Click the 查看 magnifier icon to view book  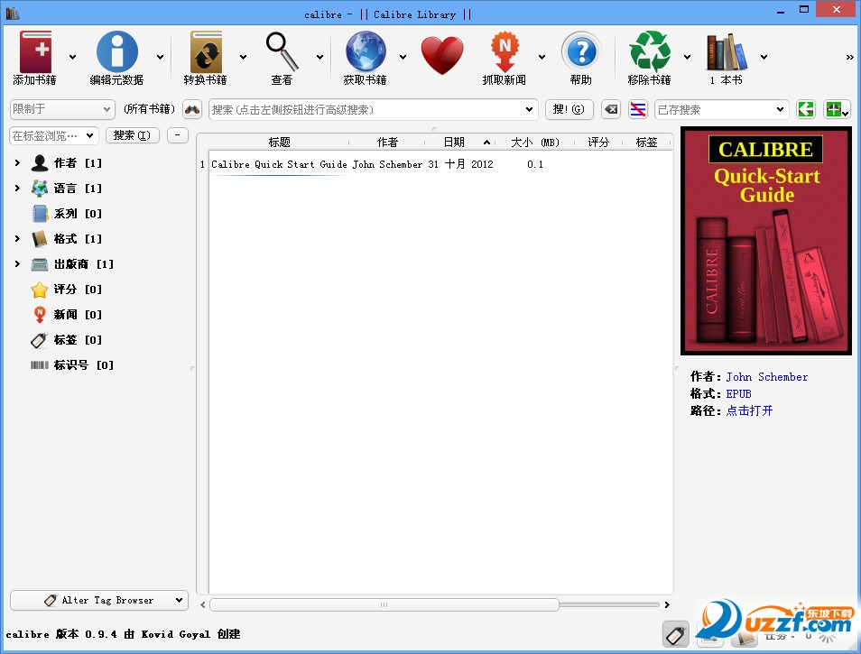(281, 52)
